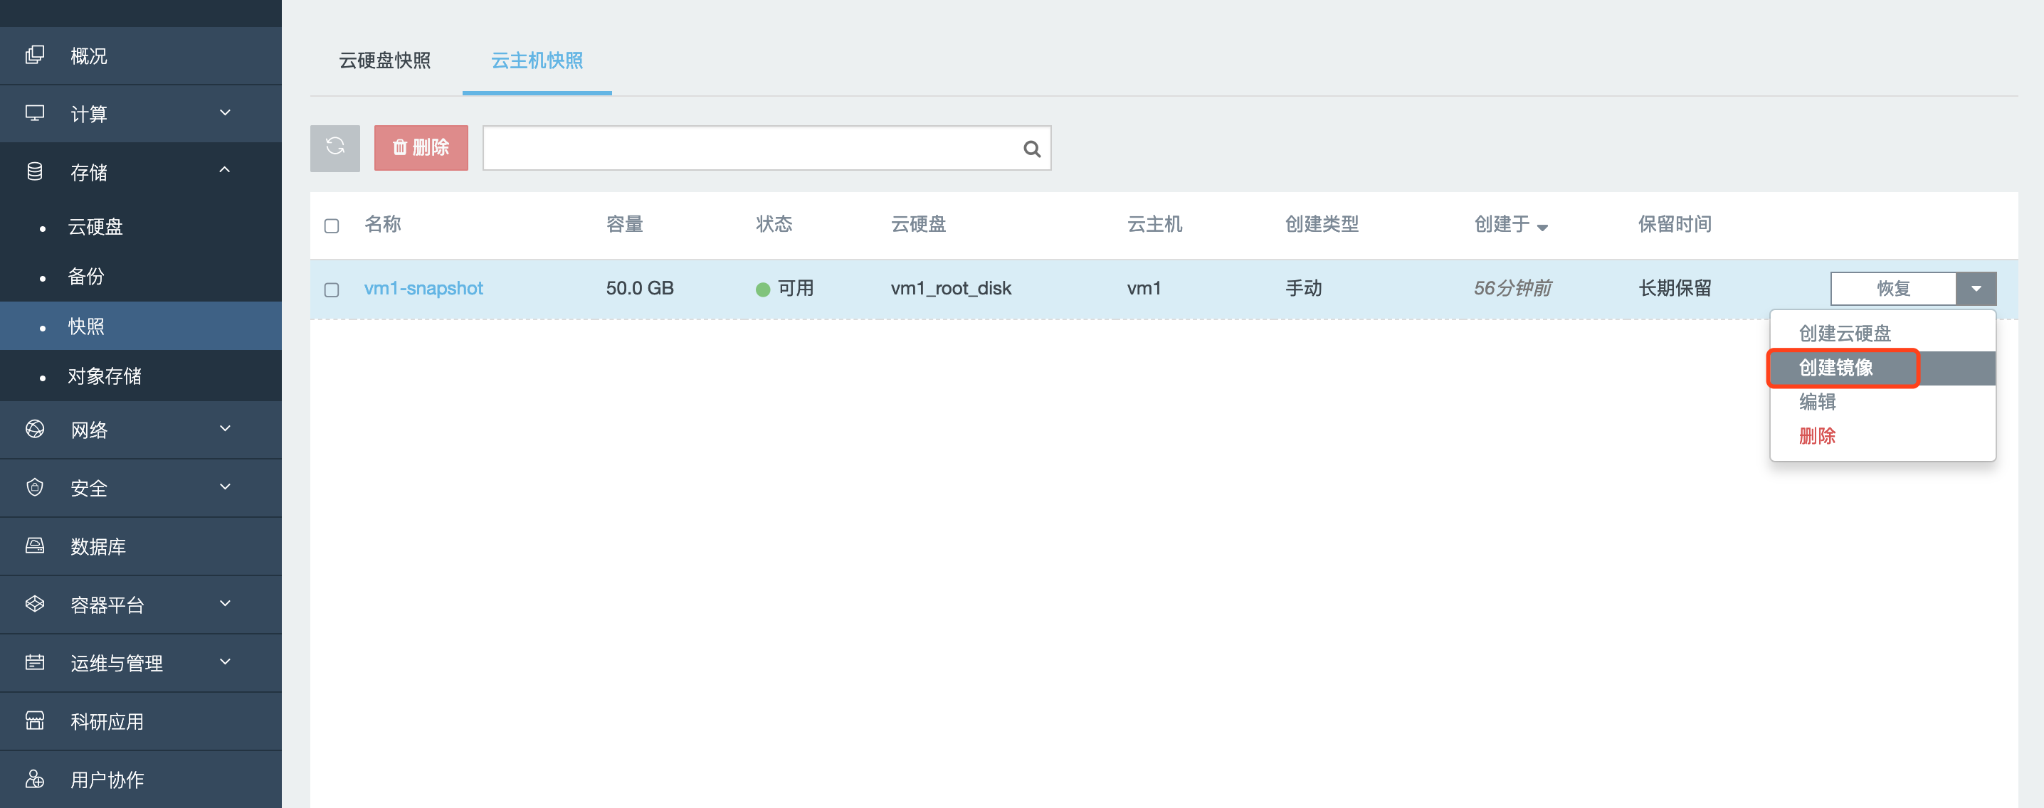Viewport: 2044px width, 808px height.
Task: Expand the 容器平台 menu chevron
Action: [226, 602]
